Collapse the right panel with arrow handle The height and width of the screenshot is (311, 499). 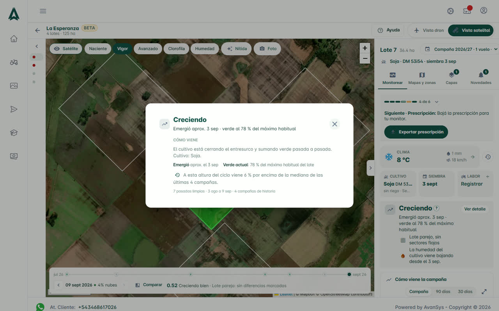coord(370,168)
